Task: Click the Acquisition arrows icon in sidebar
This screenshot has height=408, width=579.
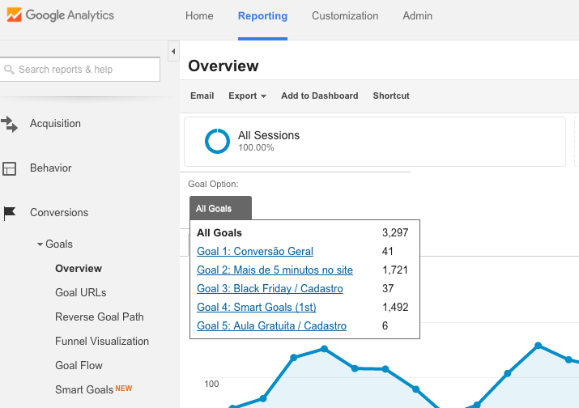Action: tap(10, 124)
